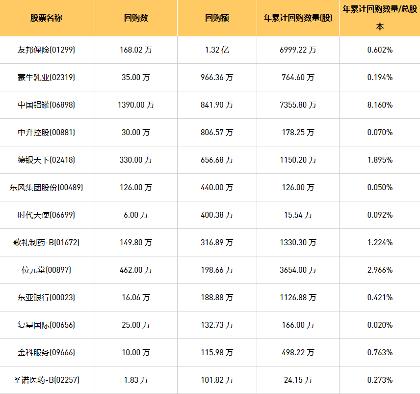Click the 764.60 万 cumulative cell
Screen dimensions: 420x394
pyautogui.click(x=298, y=78)
